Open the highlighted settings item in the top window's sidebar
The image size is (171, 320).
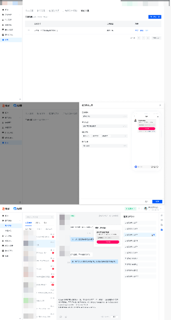pos(11,40)
